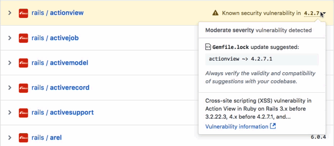This screenshot has width=334, height=146.
Task: Select the actionview ~> 4.2.7.1 code snippet
Action: coord(262,59)
